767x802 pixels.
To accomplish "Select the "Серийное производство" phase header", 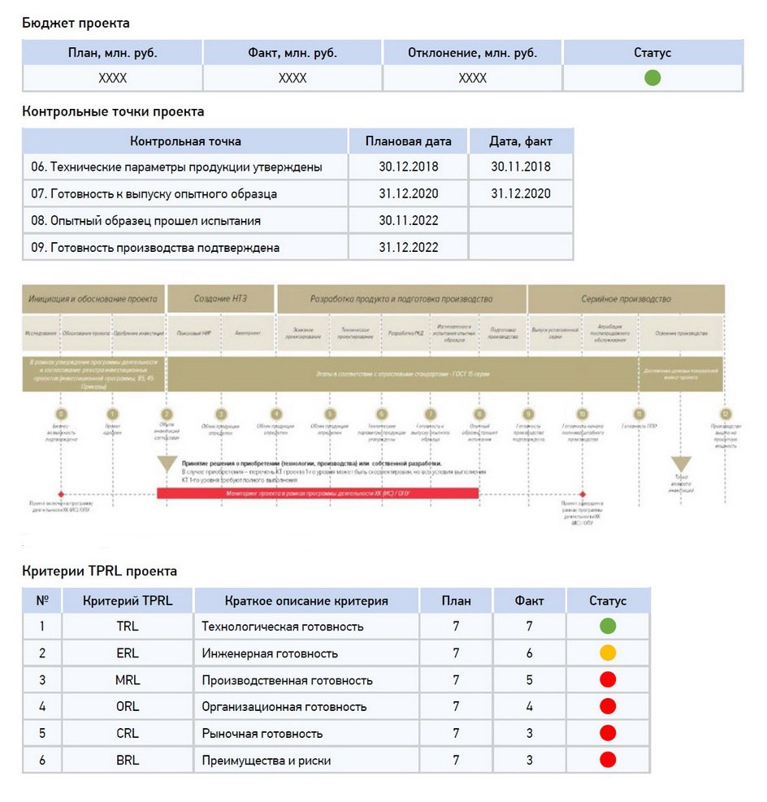I will tap(626, 299).
